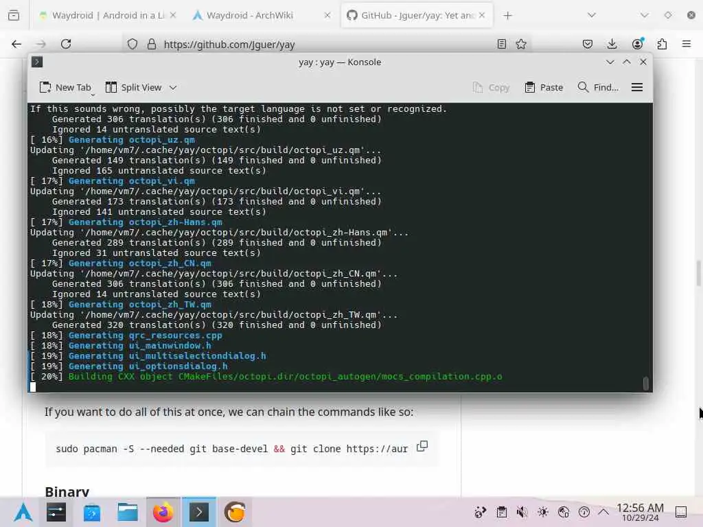Viewport: 703px width, 527px height.
Task: Click the show desktop button
Action: click(x=681, y=512)
